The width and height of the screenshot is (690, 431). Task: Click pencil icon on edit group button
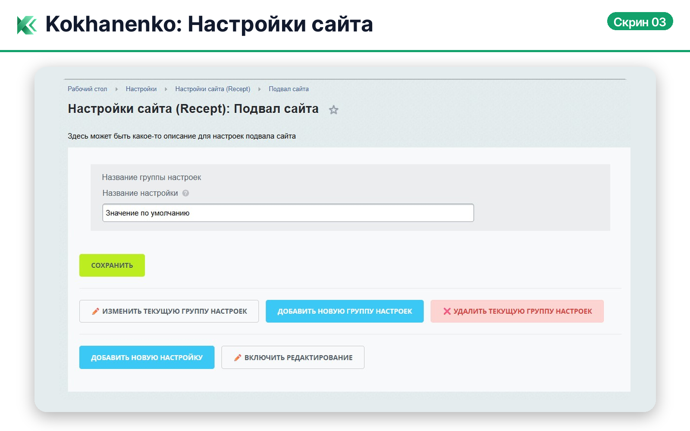coord(95,311)
